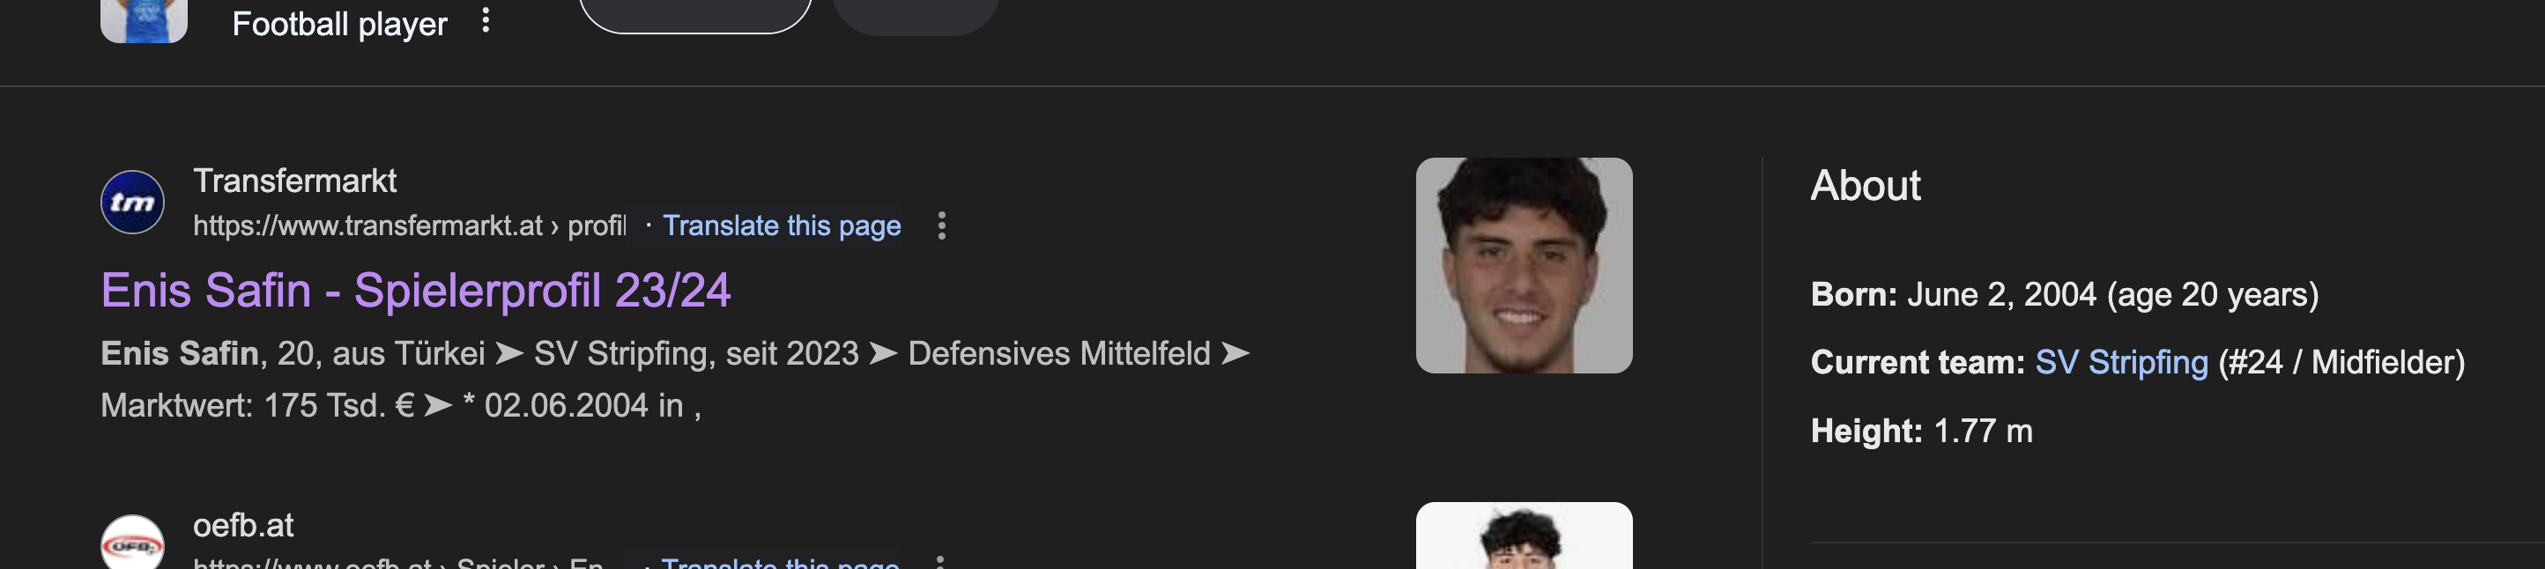Click the outlined pill button at top
2545x569 pixels.
[695, 16]
